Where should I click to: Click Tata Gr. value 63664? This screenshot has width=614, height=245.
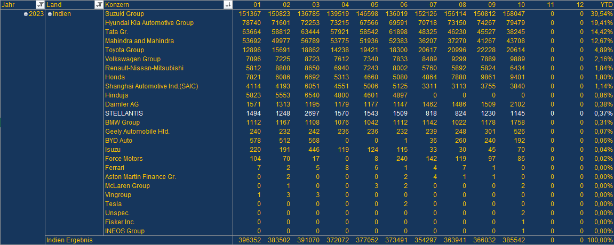coord(252,31)
